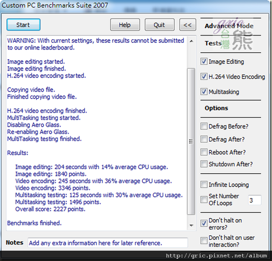272x261 pixels.
Task: Click 'Video encoding: 3346 points.' line
Action: pyautogui.click(x=53, y=188)
